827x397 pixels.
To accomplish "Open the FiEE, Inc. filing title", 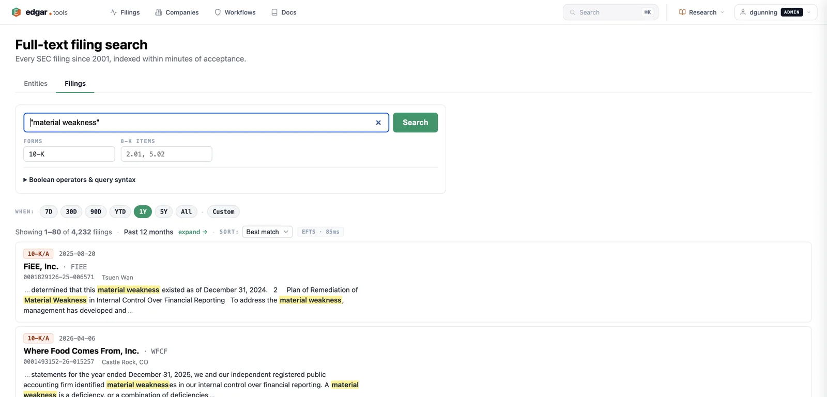I will (41, 267).
